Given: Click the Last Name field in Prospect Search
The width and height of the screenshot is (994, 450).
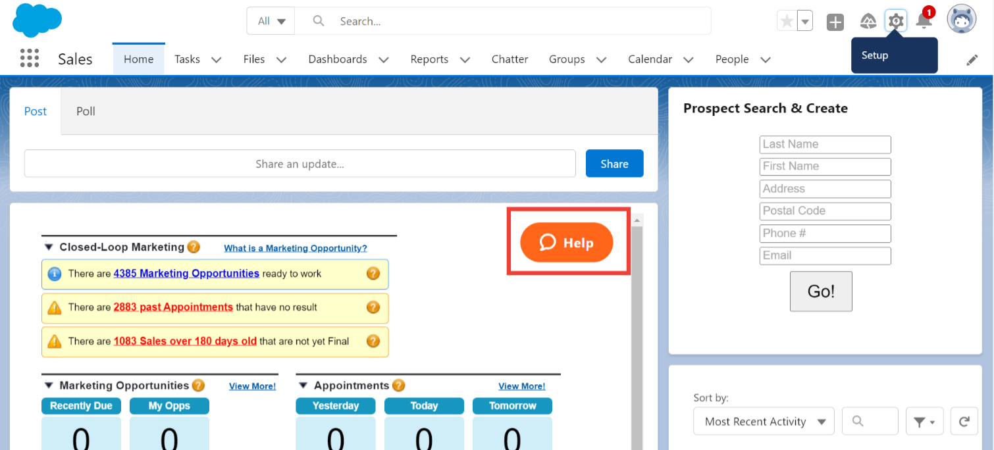Looking at the screenshot, I should pos(825,145).
